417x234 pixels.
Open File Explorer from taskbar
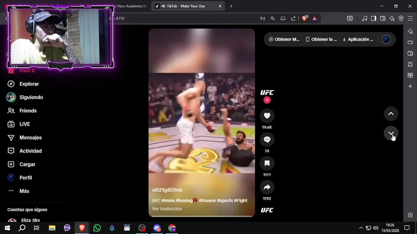pos(52,228)
